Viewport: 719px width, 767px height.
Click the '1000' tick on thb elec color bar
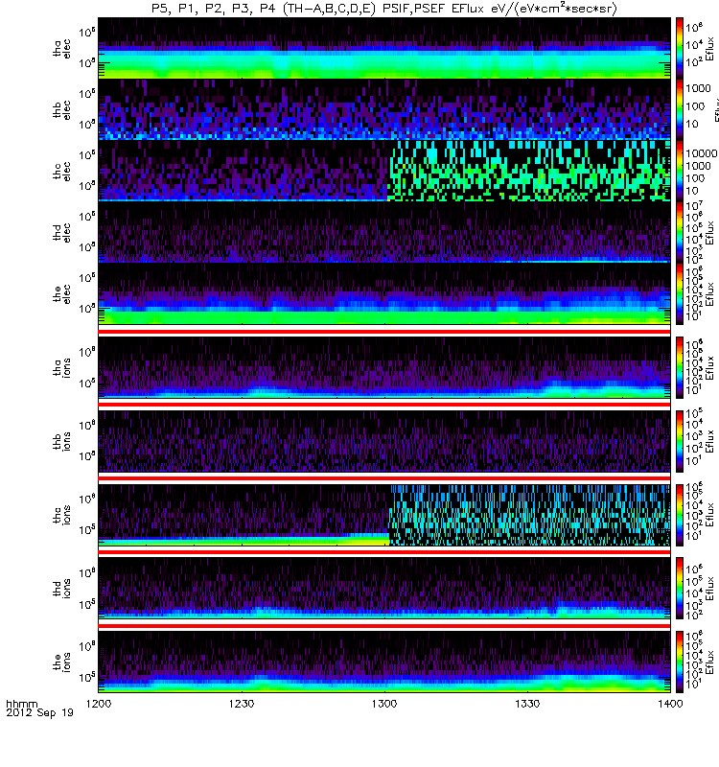[698, 88]
